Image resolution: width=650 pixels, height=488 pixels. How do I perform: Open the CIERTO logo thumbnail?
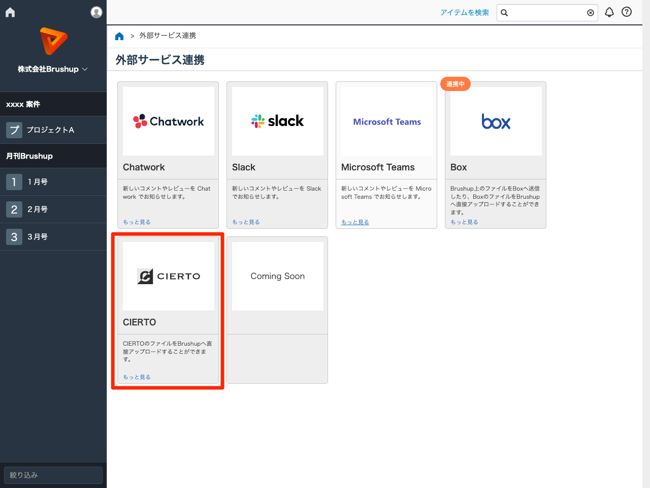tap(169, 276)
